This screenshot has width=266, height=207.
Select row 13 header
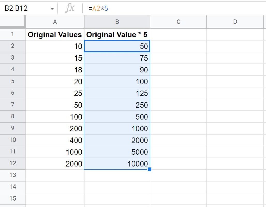(x=13, y=175)
